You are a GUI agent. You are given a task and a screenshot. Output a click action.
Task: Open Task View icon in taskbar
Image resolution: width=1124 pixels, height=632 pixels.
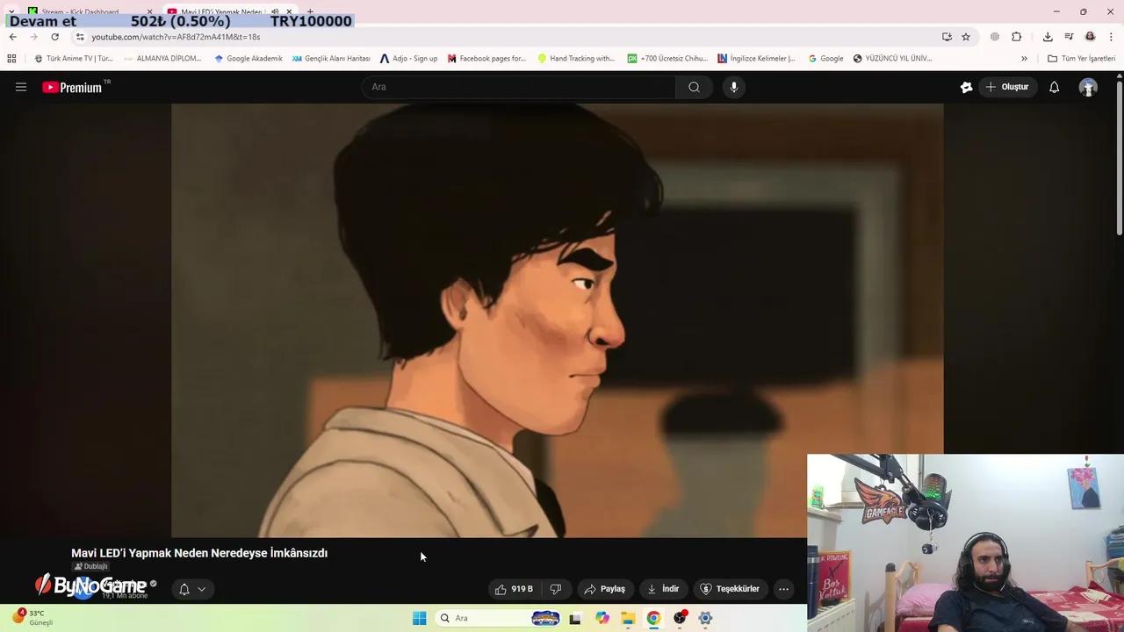click(x=575, y=618)
